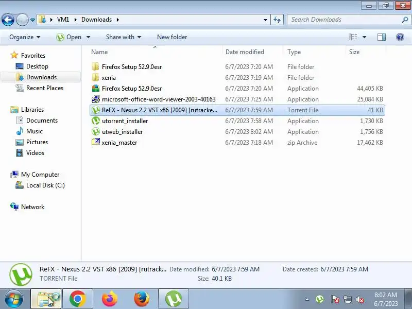Select the utorrent_installer file
Viewport: 412px width, 309px height.
pos(237,121)
